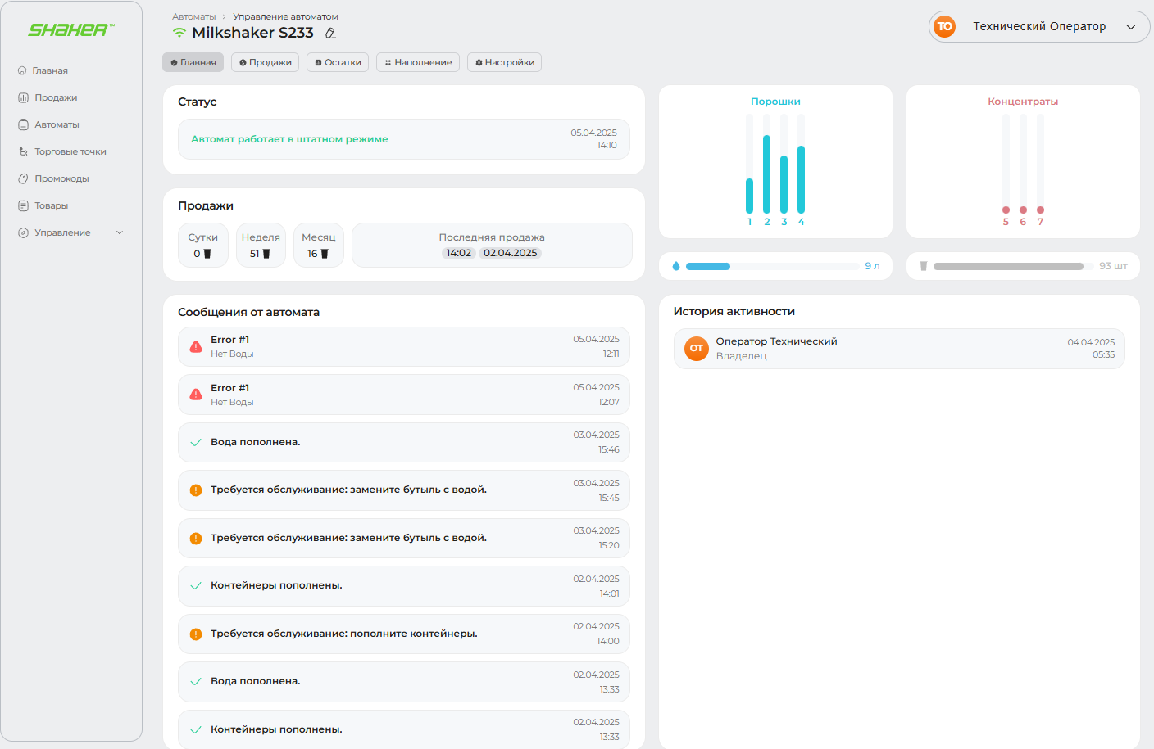
Task: Open Промокоды in sidebar menu
Action: (61, 178)
